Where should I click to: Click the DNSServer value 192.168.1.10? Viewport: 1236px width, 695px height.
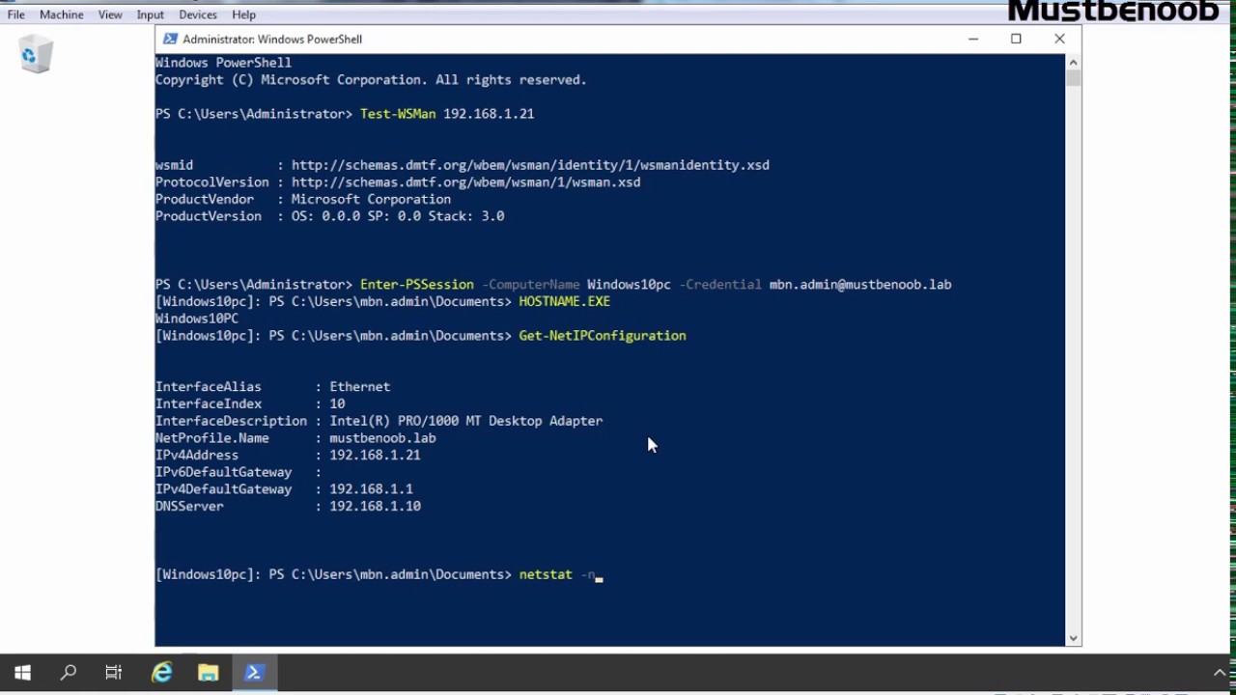(375, 507)
